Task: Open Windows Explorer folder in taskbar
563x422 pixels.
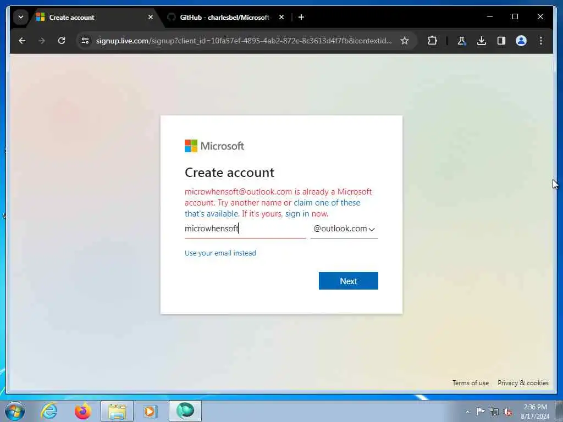Action: click(117, 411)
